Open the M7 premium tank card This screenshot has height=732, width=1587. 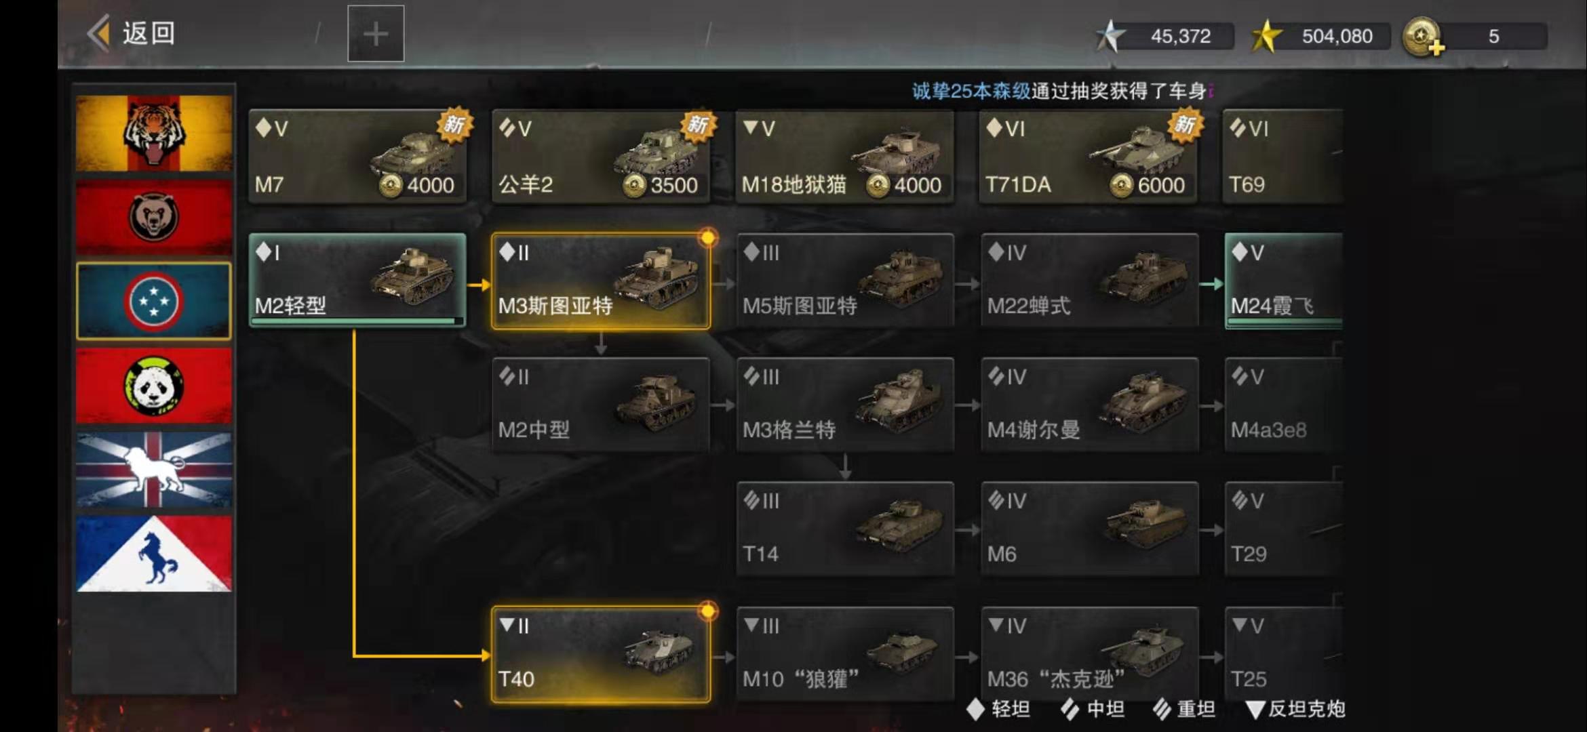coord(357,157)
